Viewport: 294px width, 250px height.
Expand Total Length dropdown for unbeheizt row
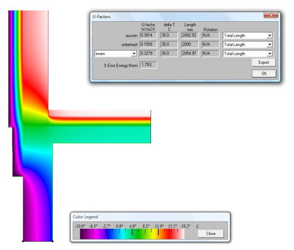270,45
